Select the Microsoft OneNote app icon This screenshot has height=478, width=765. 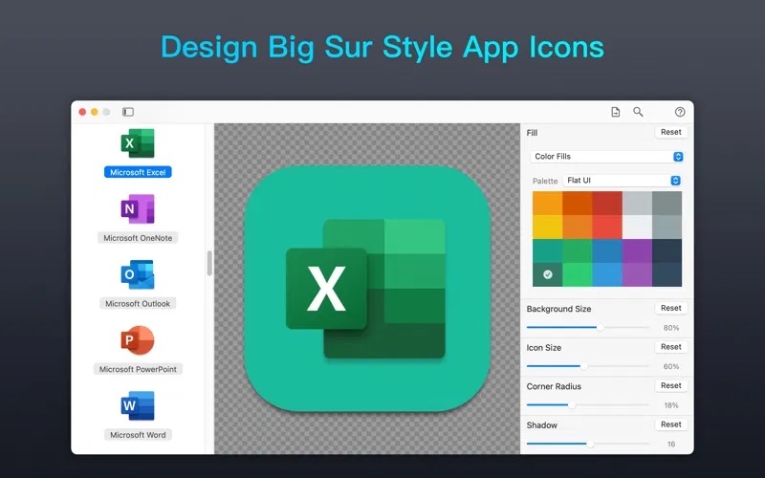click(x=138, y=209)
